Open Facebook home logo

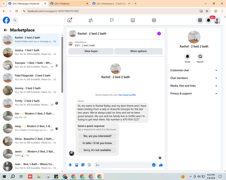tap(6, 20)
